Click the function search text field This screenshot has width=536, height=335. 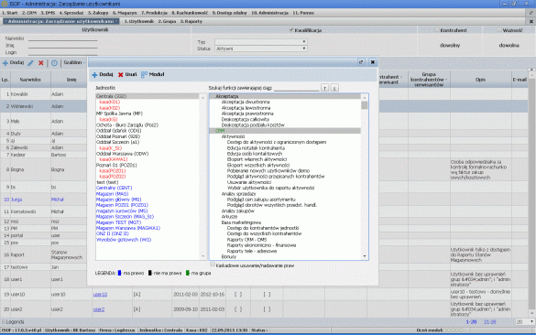296,88
